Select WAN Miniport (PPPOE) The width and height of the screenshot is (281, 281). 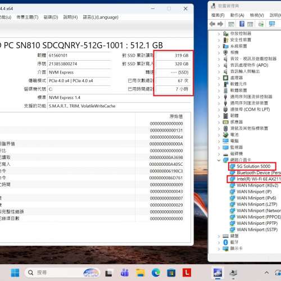click(x=259, y=217)
